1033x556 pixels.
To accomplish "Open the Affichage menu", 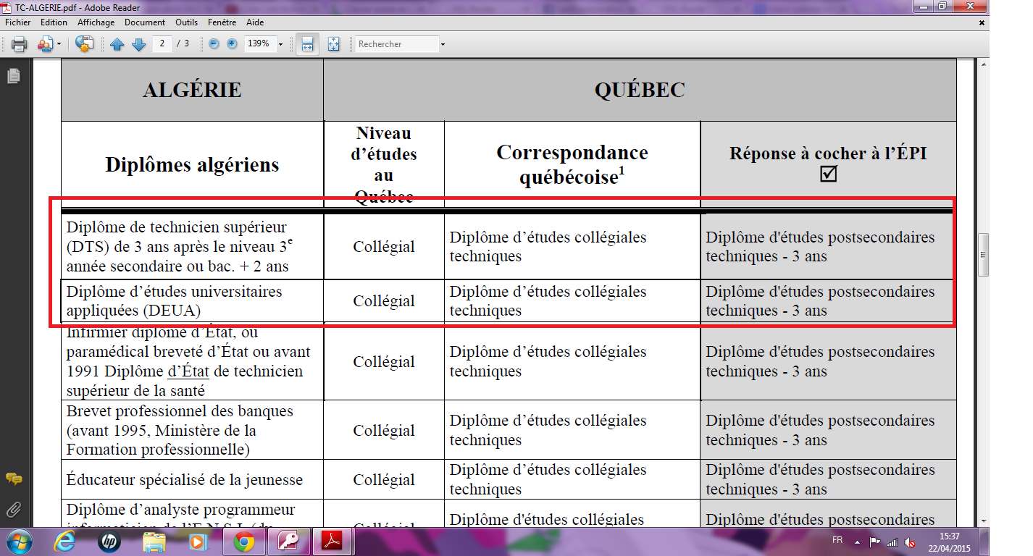I will [x=96, y=22].
